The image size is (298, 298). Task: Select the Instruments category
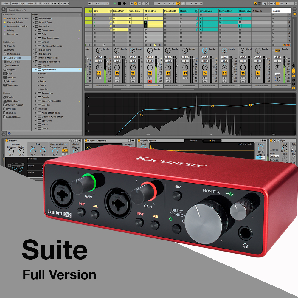[x=13, y=54]
